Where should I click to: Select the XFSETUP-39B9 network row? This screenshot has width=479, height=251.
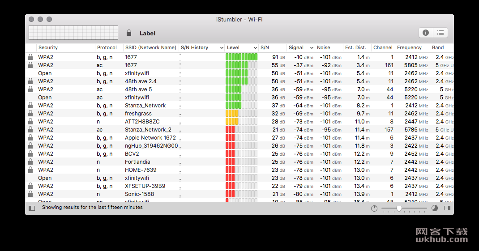pyautogui.click(x=239, y=186)
